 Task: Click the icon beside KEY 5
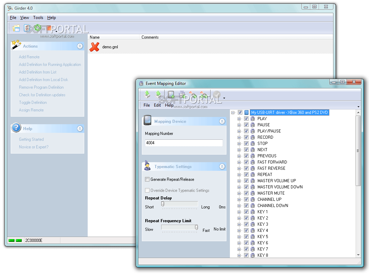[x=253, y=237]
